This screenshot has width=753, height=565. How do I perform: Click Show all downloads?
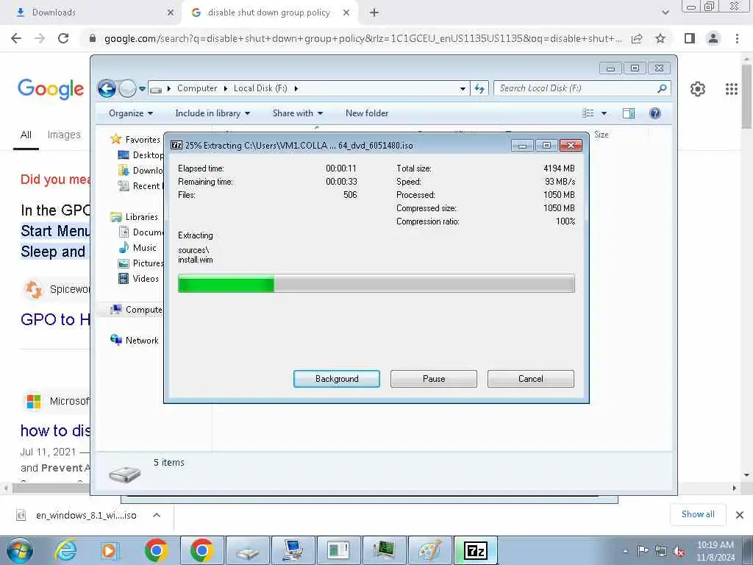(698, 514)
